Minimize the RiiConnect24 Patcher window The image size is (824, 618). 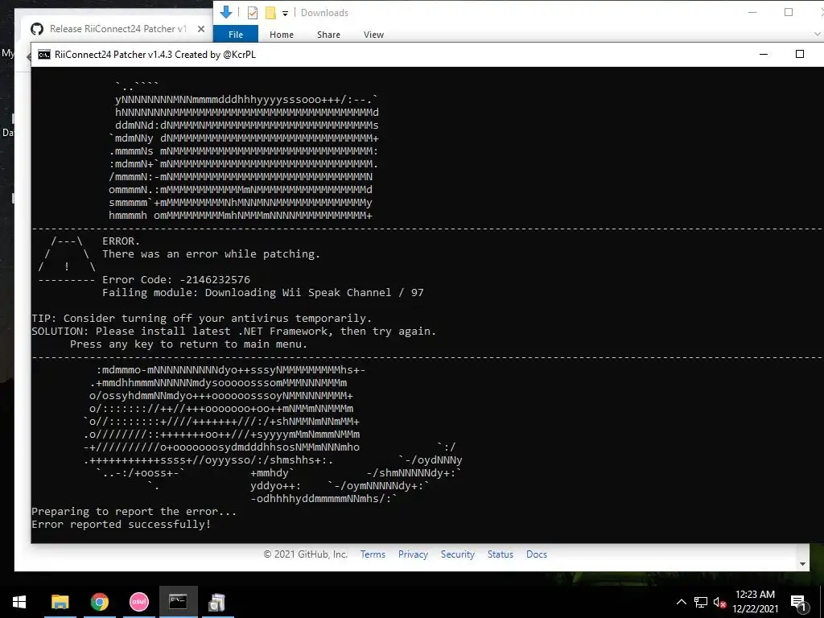tap(764, 54)
